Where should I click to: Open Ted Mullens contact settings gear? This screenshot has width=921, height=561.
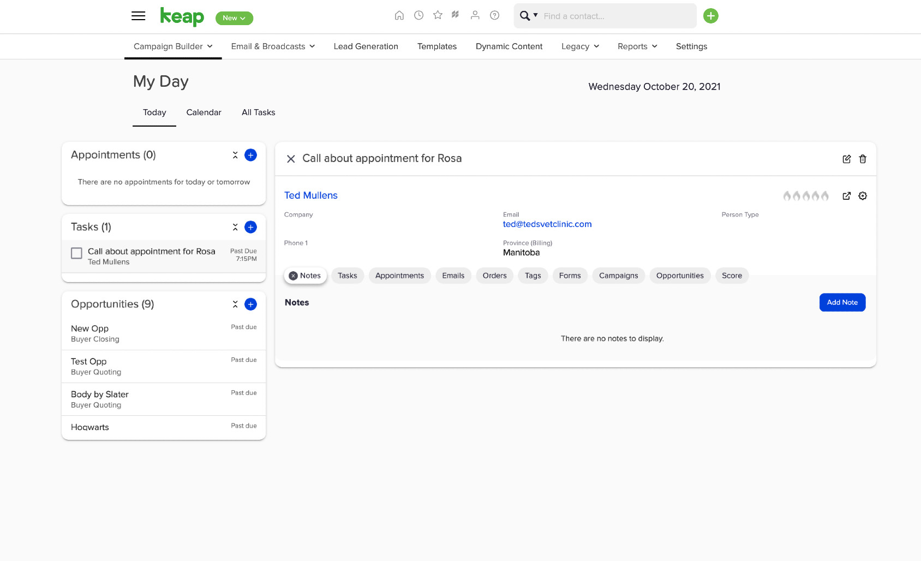(863, 196)
